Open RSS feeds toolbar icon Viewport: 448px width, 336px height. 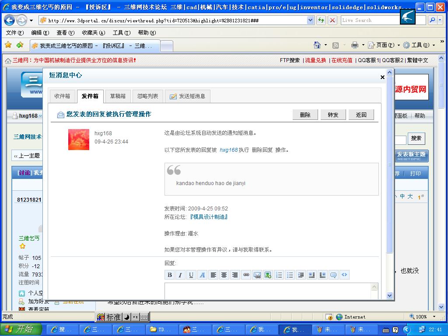(x=336, y=45)
